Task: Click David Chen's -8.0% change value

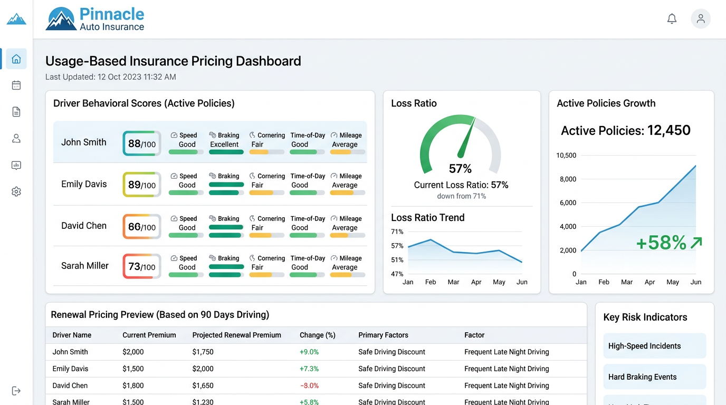Action: [x=310, y=385]
